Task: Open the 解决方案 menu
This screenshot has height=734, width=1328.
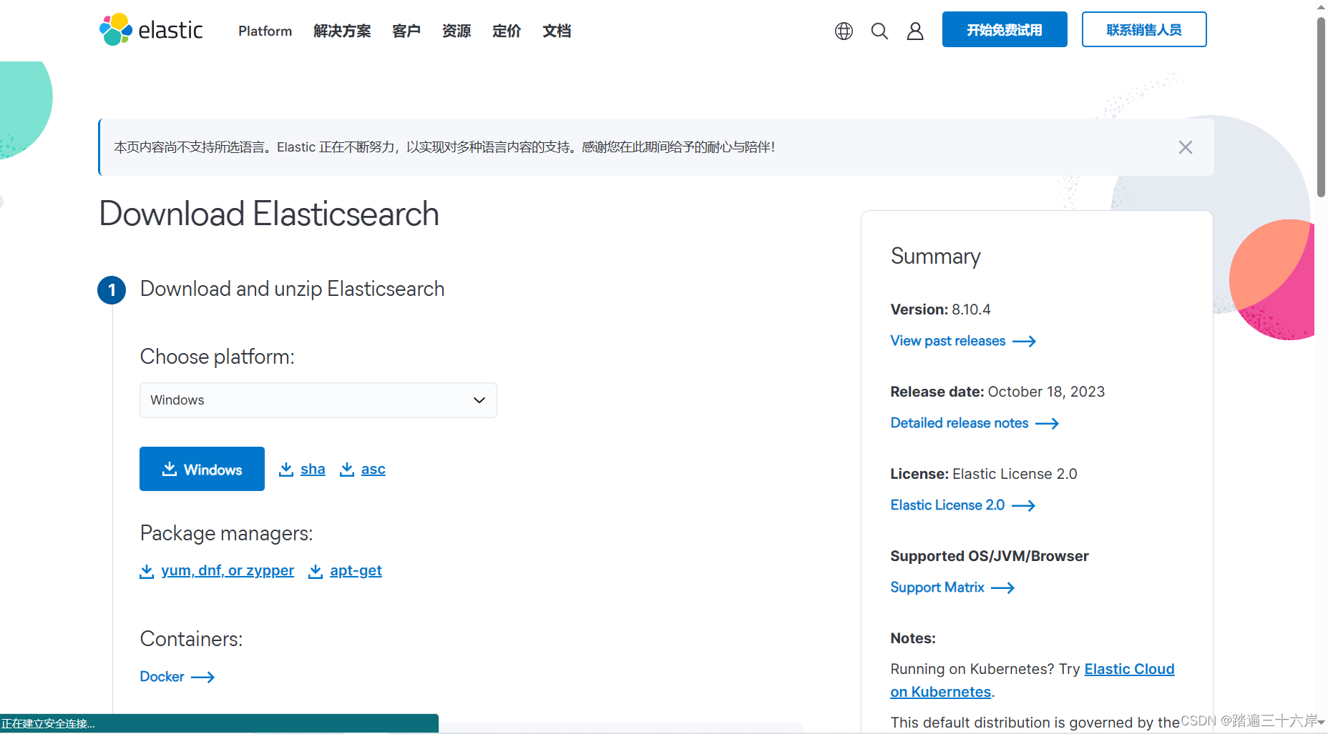Action: click(342, 31)
